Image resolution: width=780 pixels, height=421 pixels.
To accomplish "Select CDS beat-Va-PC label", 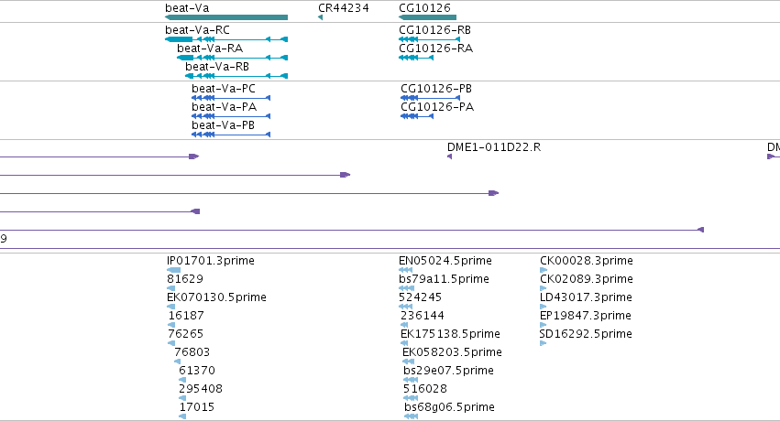I will 224,89.
